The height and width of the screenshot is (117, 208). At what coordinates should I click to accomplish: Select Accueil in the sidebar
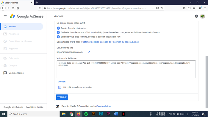[x=22, y=26]
